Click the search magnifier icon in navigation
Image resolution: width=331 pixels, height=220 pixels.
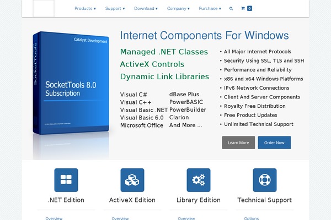231,9
